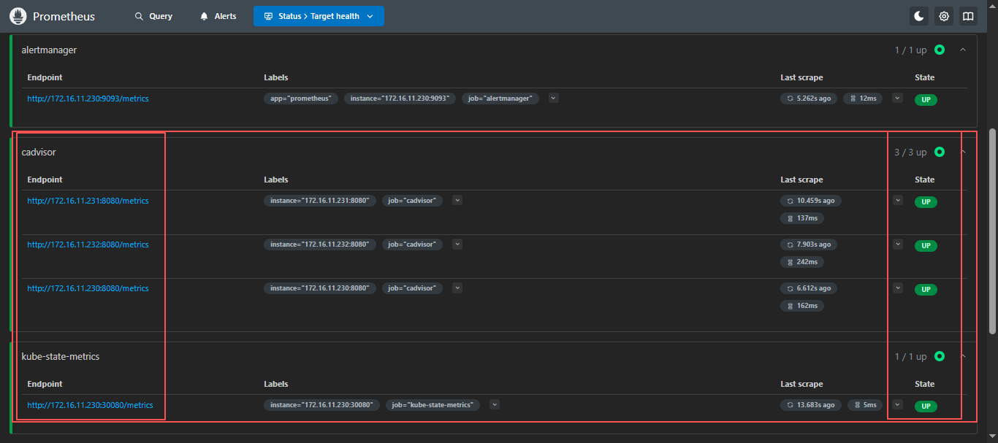Click the alertmanager green health ring icon
The height and width of the screenshot is (443, 998).
(940, 50)
